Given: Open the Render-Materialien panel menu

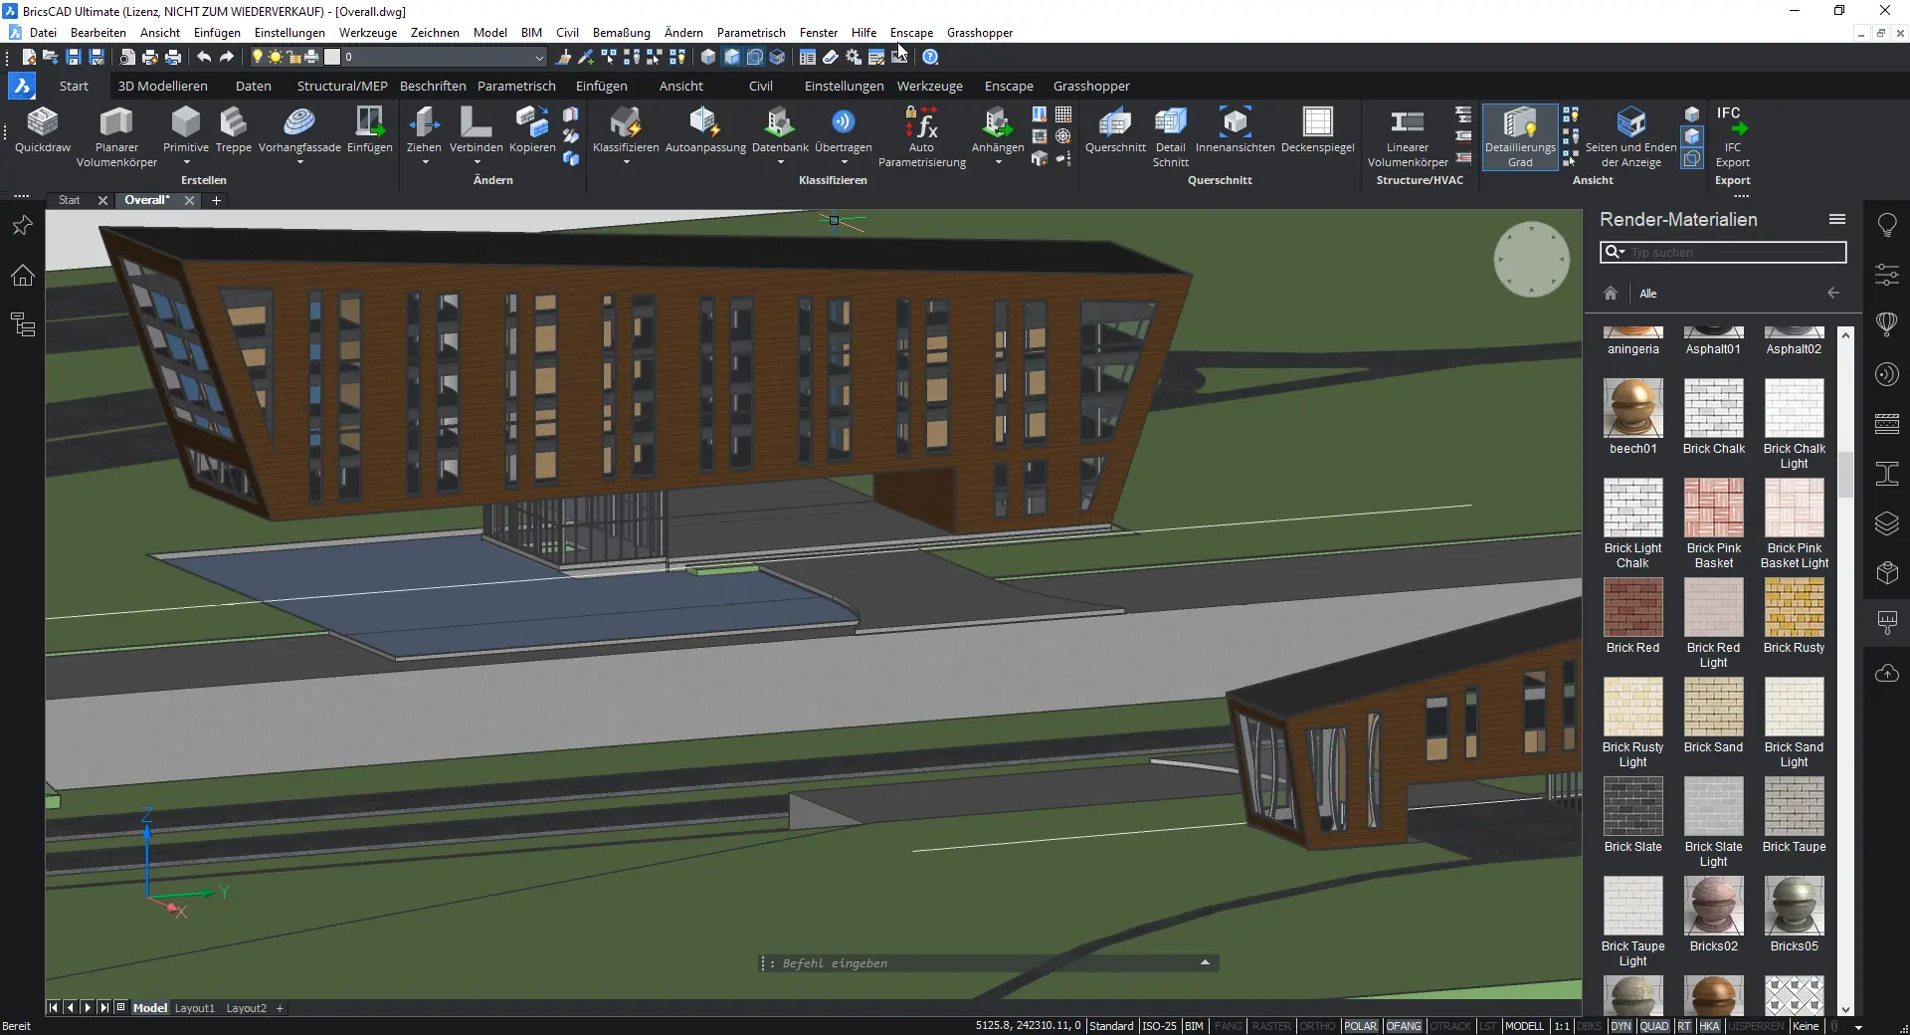Looking at the screenshot, I should click(1836, 219).
